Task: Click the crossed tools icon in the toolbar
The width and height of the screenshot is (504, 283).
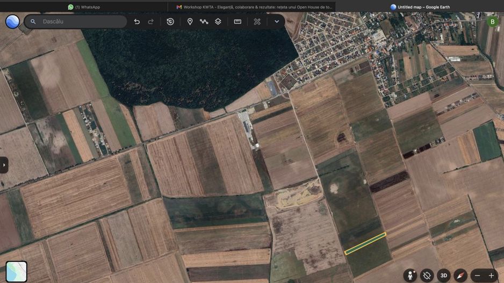Action: [257, 21]
